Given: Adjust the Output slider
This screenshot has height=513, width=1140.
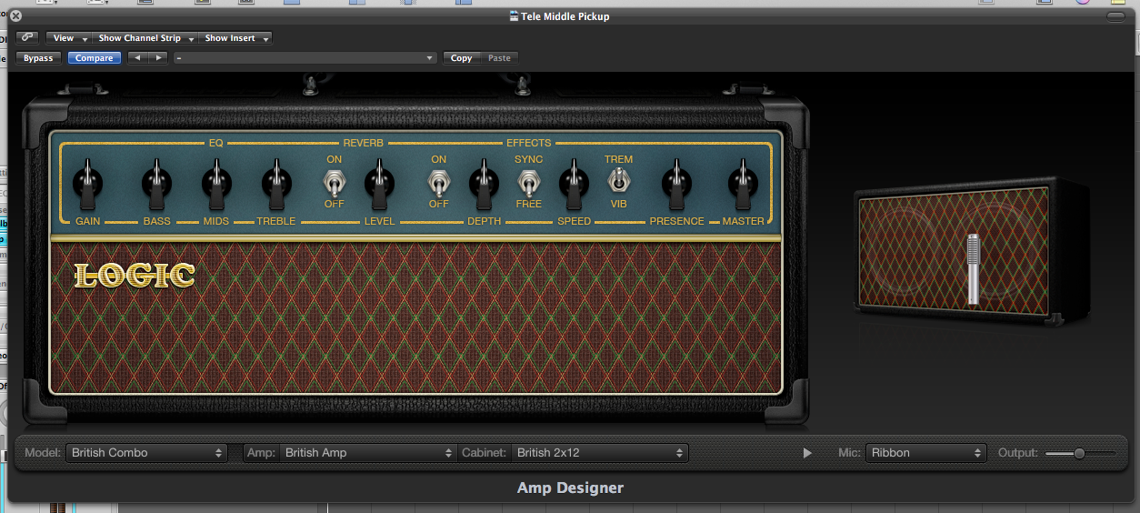Looking at the screenshot, I should pyautogui.click(x=1080, y=453).
